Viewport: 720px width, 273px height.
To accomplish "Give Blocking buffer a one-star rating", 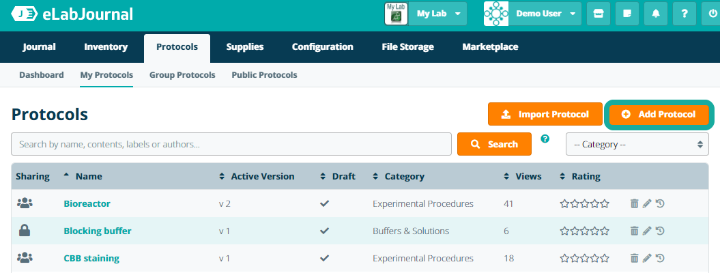I will click(564, 231).
